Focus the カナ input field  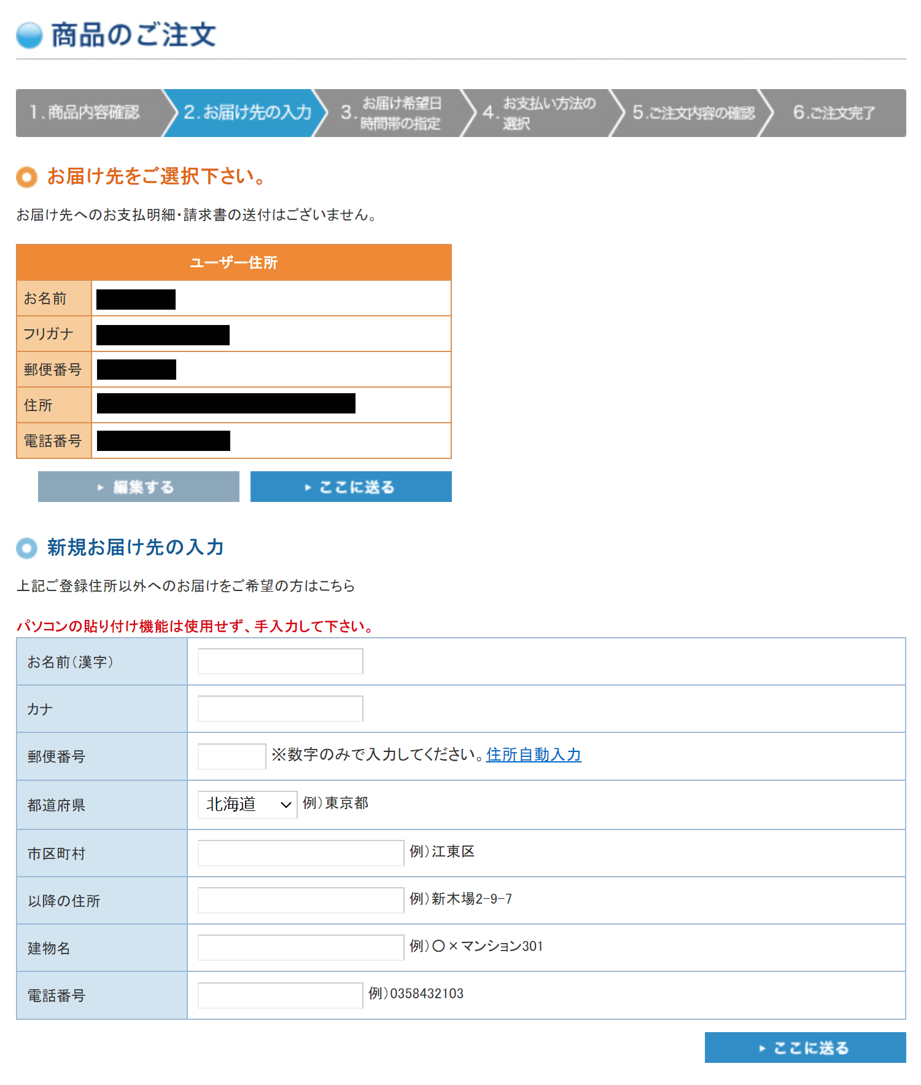pos(281,708)
